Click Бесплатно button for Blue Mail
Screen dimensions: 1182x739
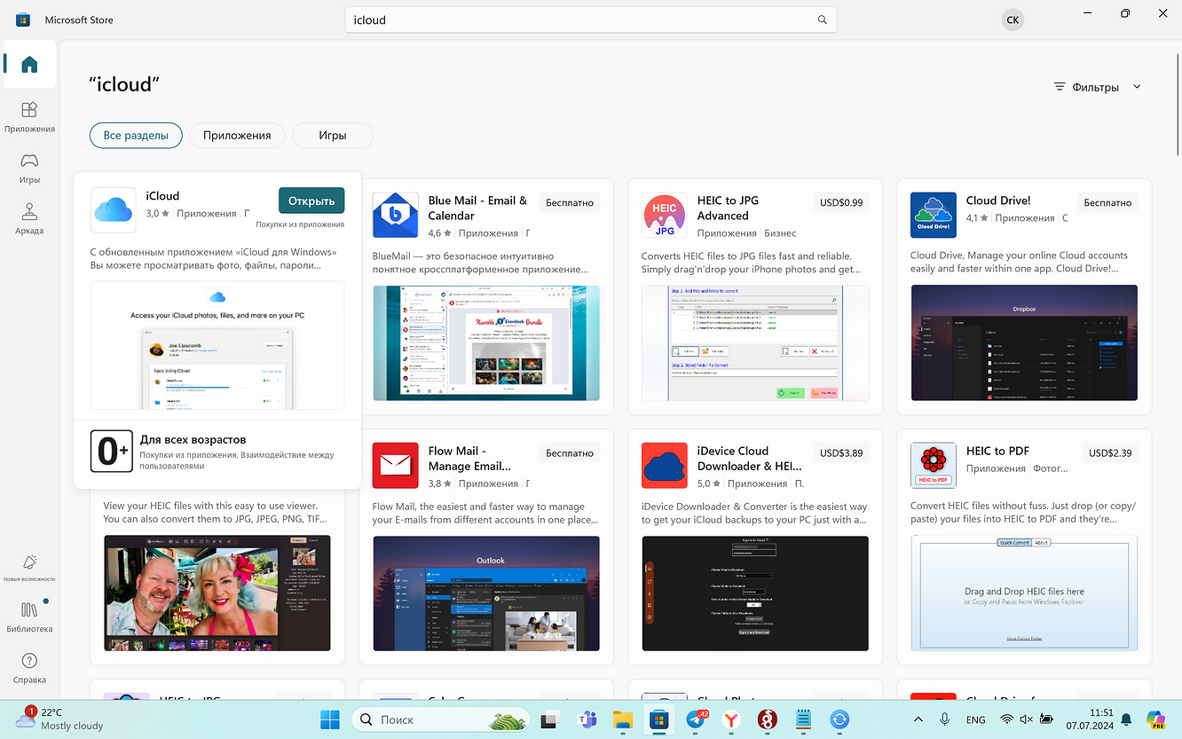pyautogui.click(x=569, y=202)
